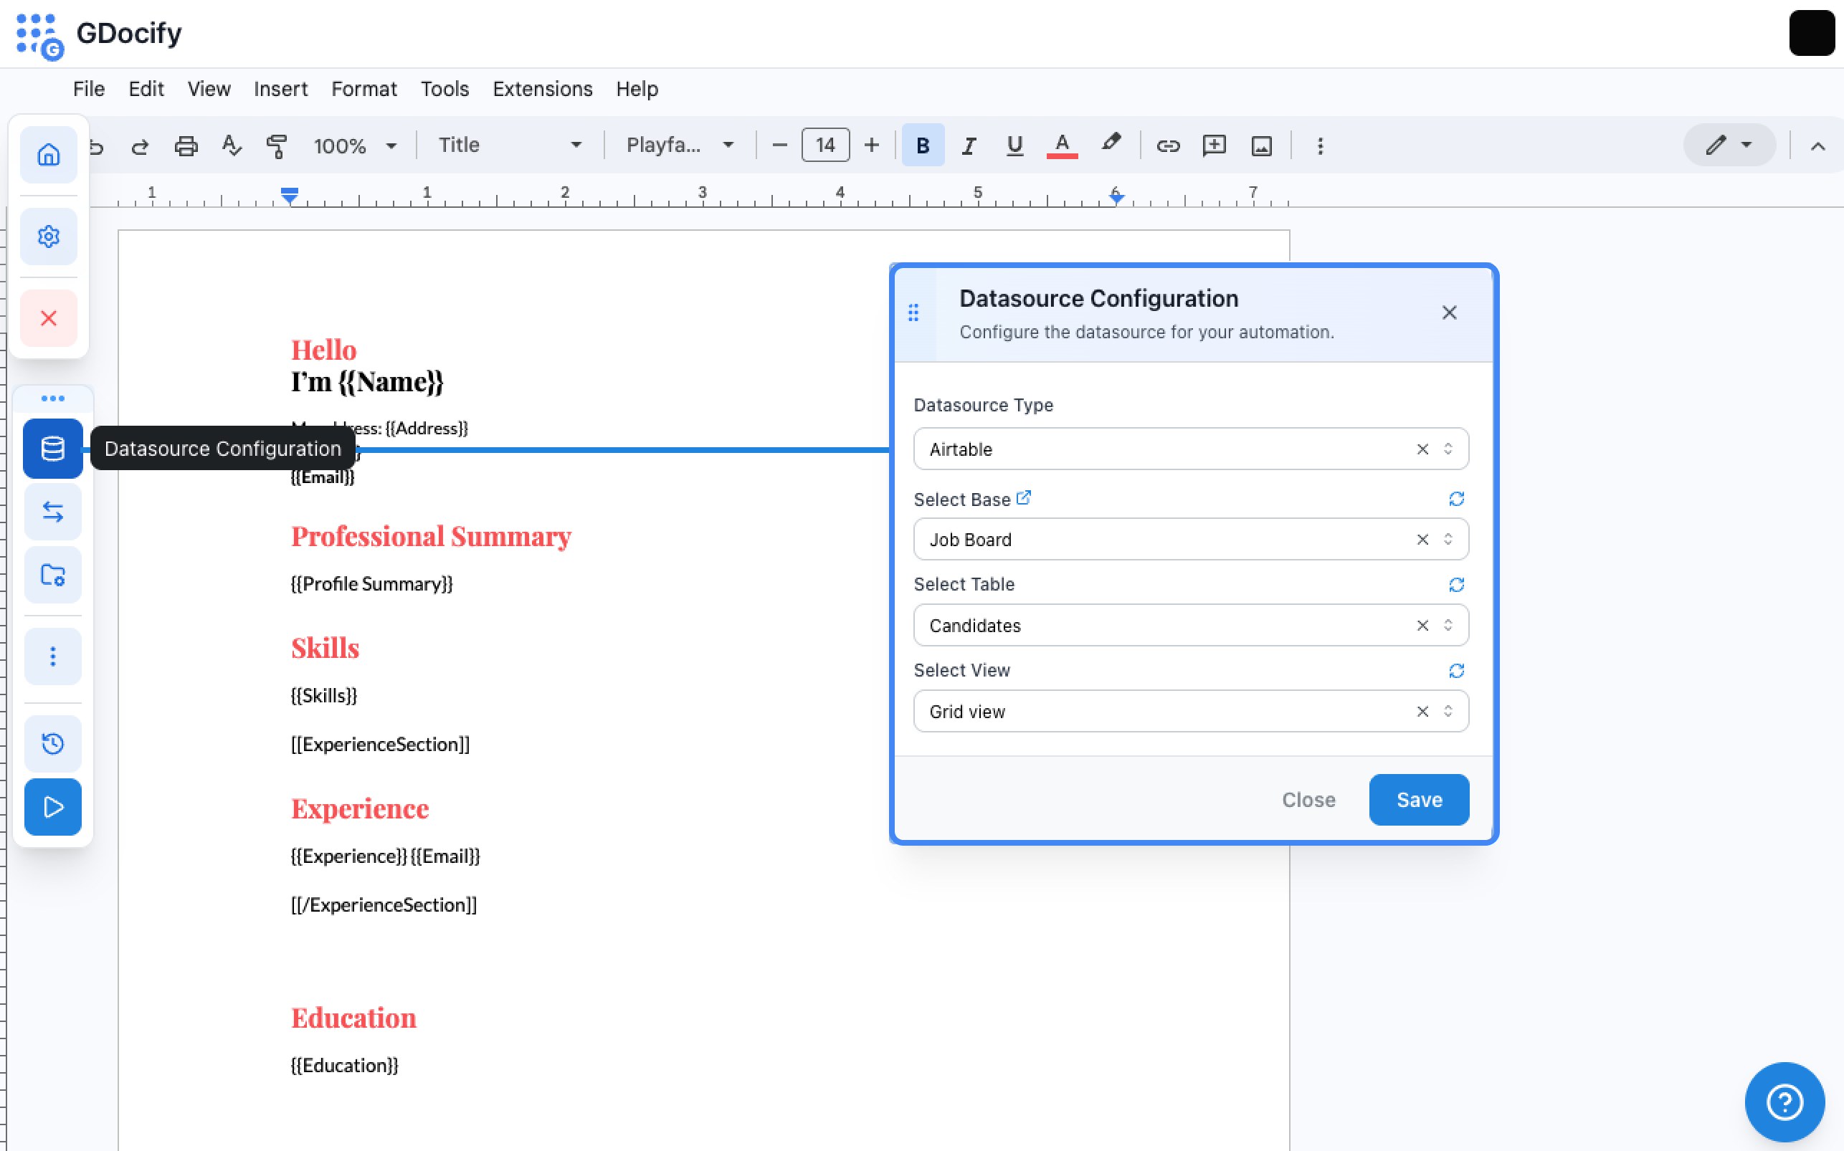Click the home icon in sidebar

coord(49,155)
